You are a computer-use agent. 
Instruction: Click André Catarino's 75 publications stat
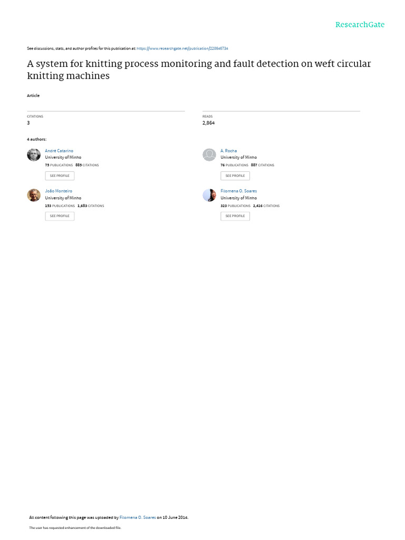click(59, 165)
